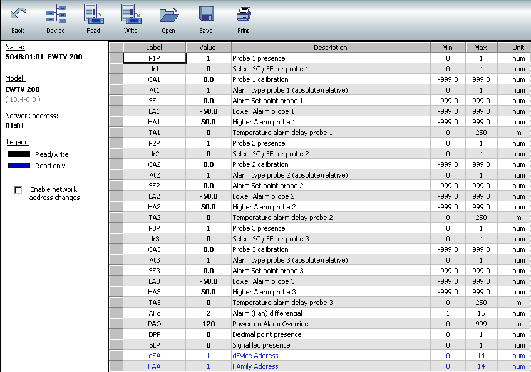Click the network address value 01:01
Screen dimensions: 531x372
(x=15, y=126)
